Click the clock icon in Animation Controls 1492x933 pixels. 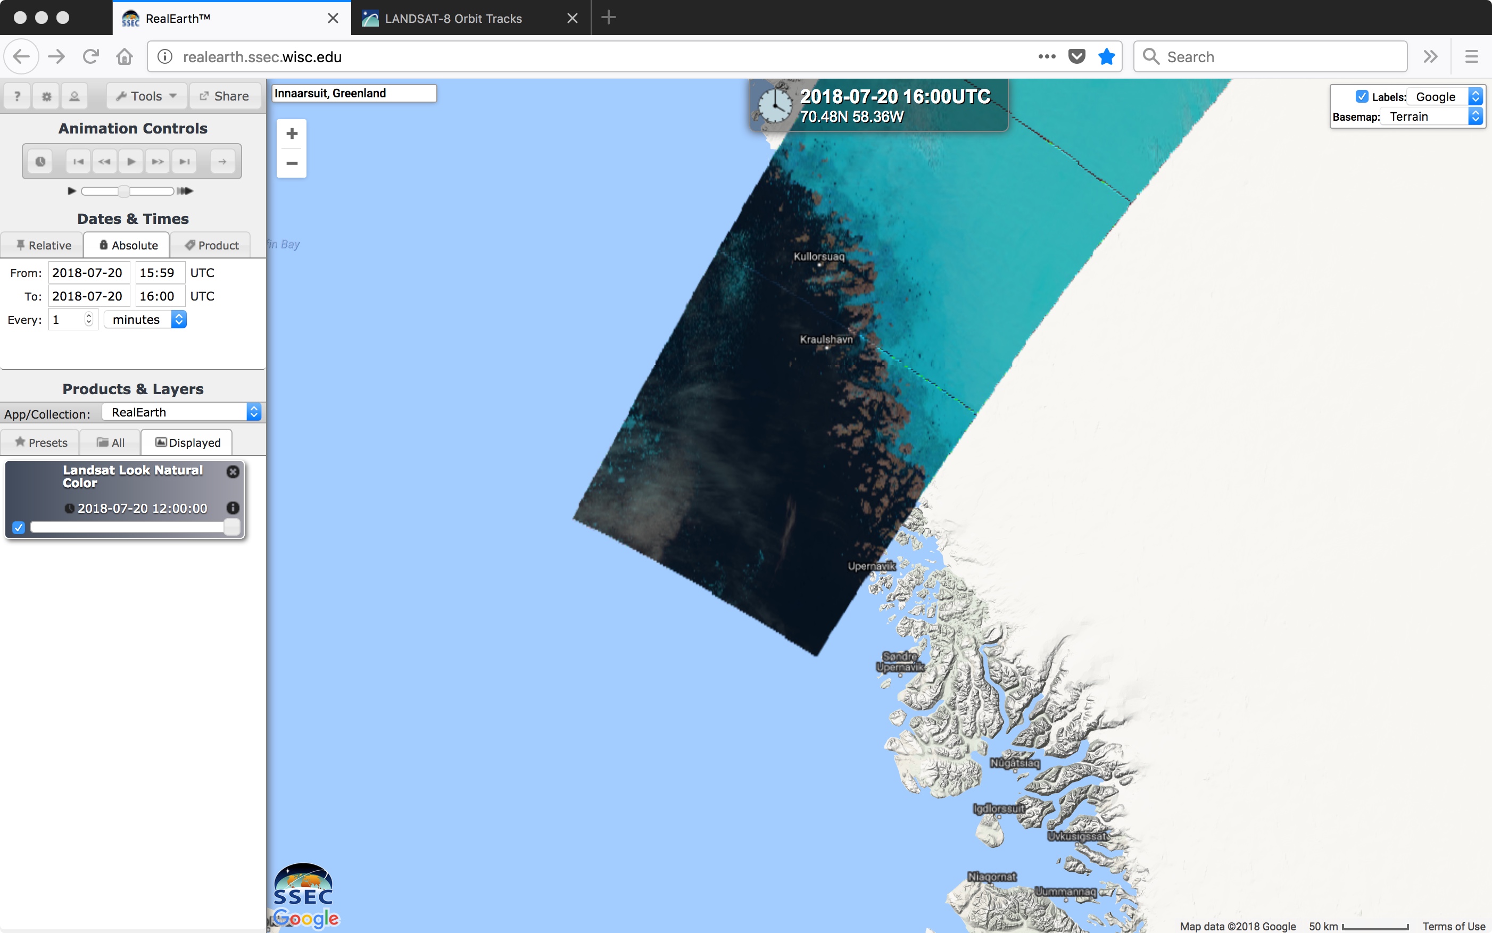40,162
